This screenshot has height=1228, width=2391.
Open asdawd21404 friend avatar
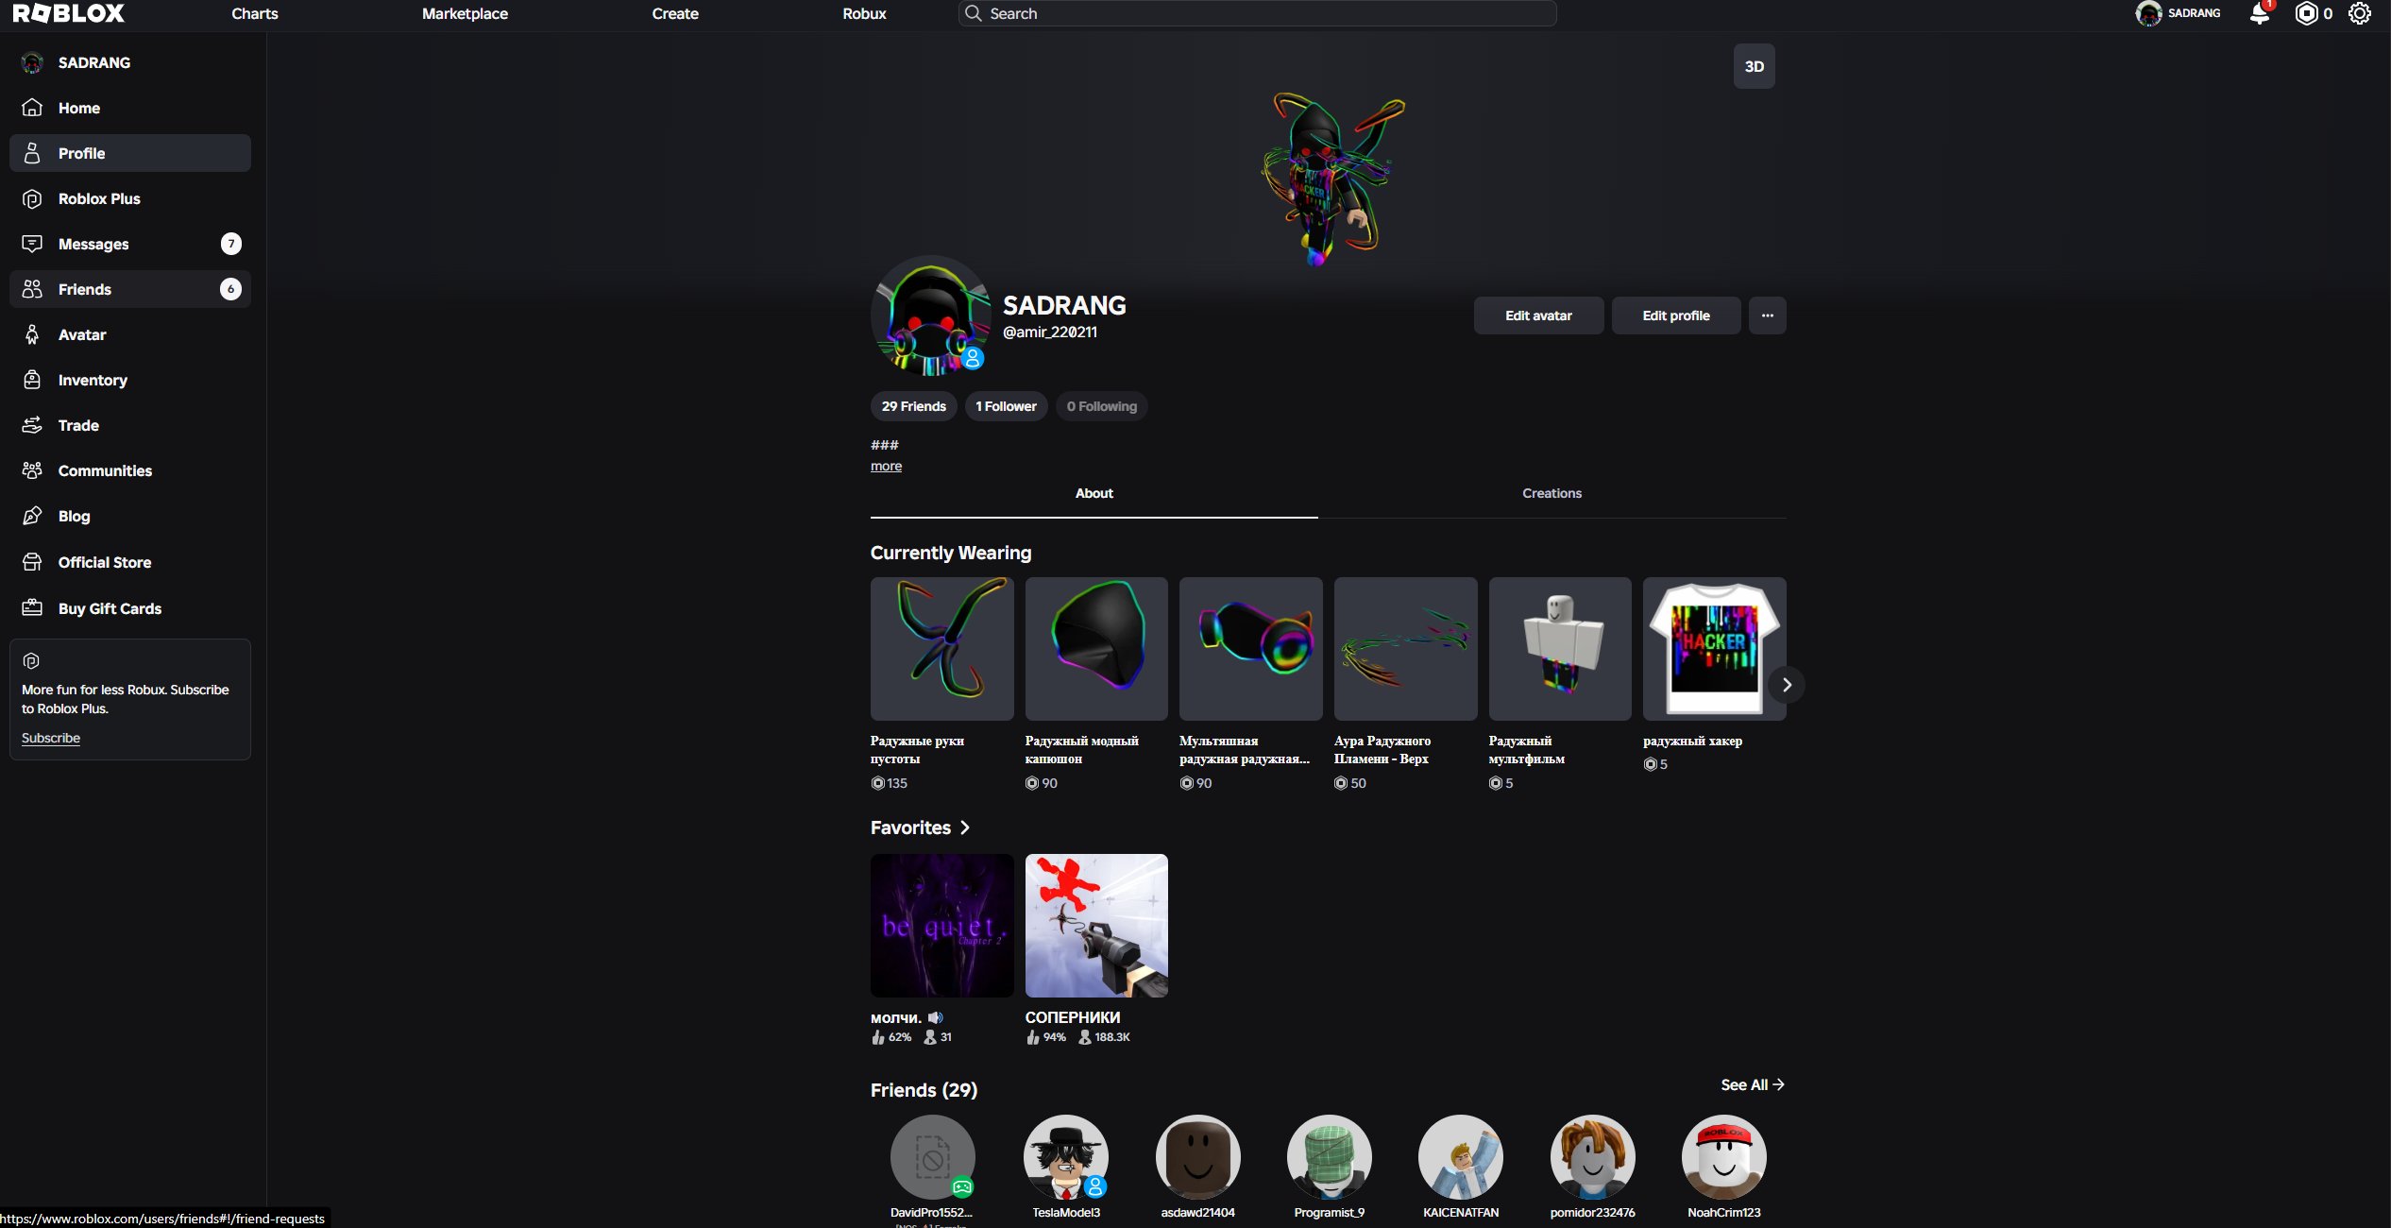coord(1197,1157)
